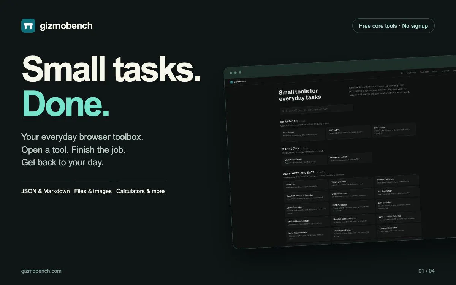
Task: Open the Meta Tag Generator tool card
Action: (x=309, y=235)
